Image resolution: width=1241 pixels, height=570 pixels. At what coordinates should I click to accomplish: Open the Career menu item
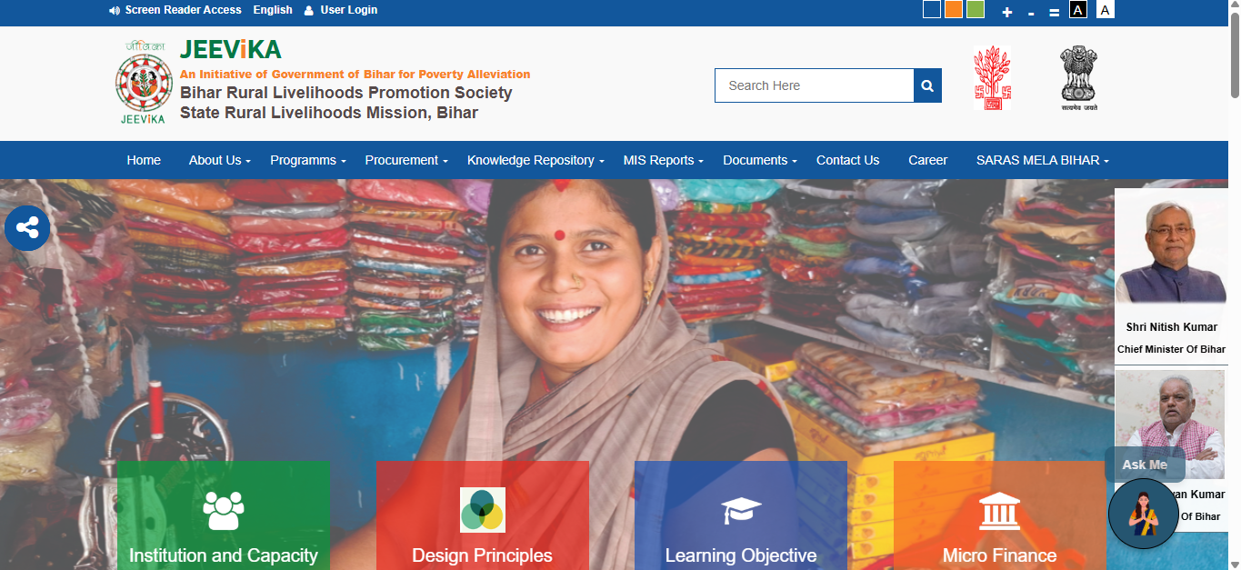927,160
